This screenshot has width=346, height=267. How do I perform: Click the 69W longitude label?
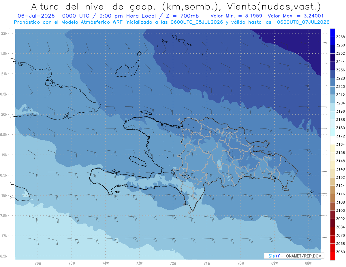274,263
